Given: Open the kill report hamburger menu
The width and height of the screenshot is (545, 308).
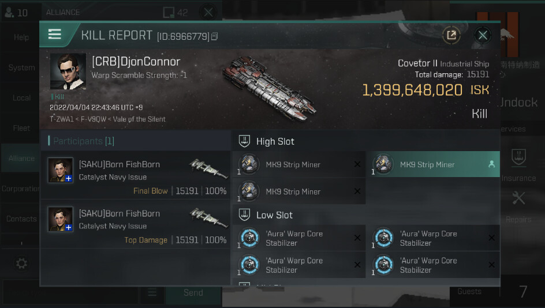Looking at the screenshot, I should pyautogui.click(x=55, y=35).
